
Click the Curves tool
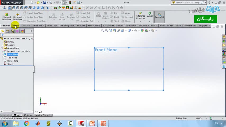[x=150, y=14]
